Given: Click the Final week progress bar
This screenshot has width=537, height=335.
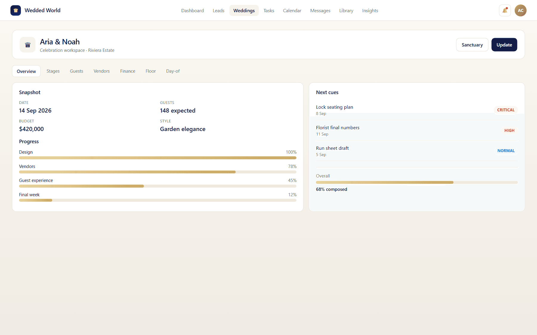Looking at the screenshot, I should [158, 200].
